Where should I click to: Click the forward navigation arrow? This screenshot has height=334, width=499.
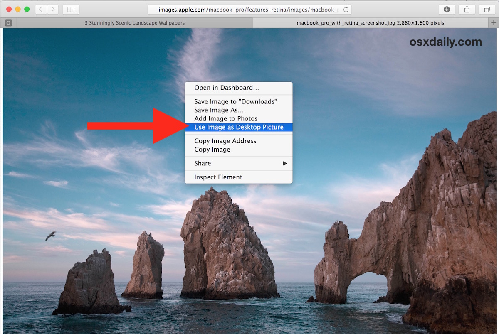(52, 9)
